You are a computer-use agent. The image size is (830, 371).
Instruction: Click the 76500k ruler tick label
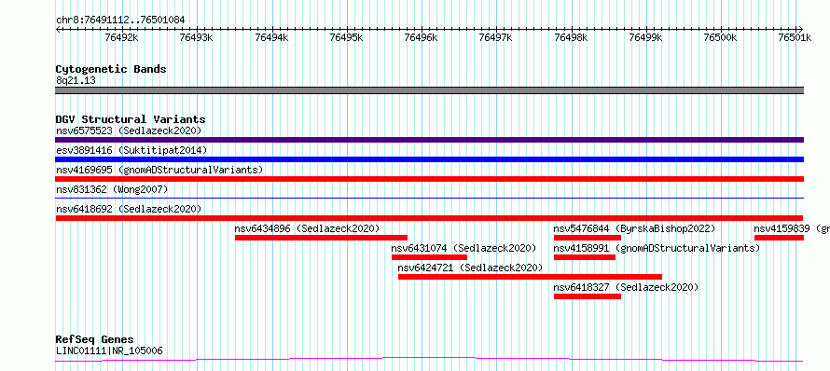click(x=721, y=37)
